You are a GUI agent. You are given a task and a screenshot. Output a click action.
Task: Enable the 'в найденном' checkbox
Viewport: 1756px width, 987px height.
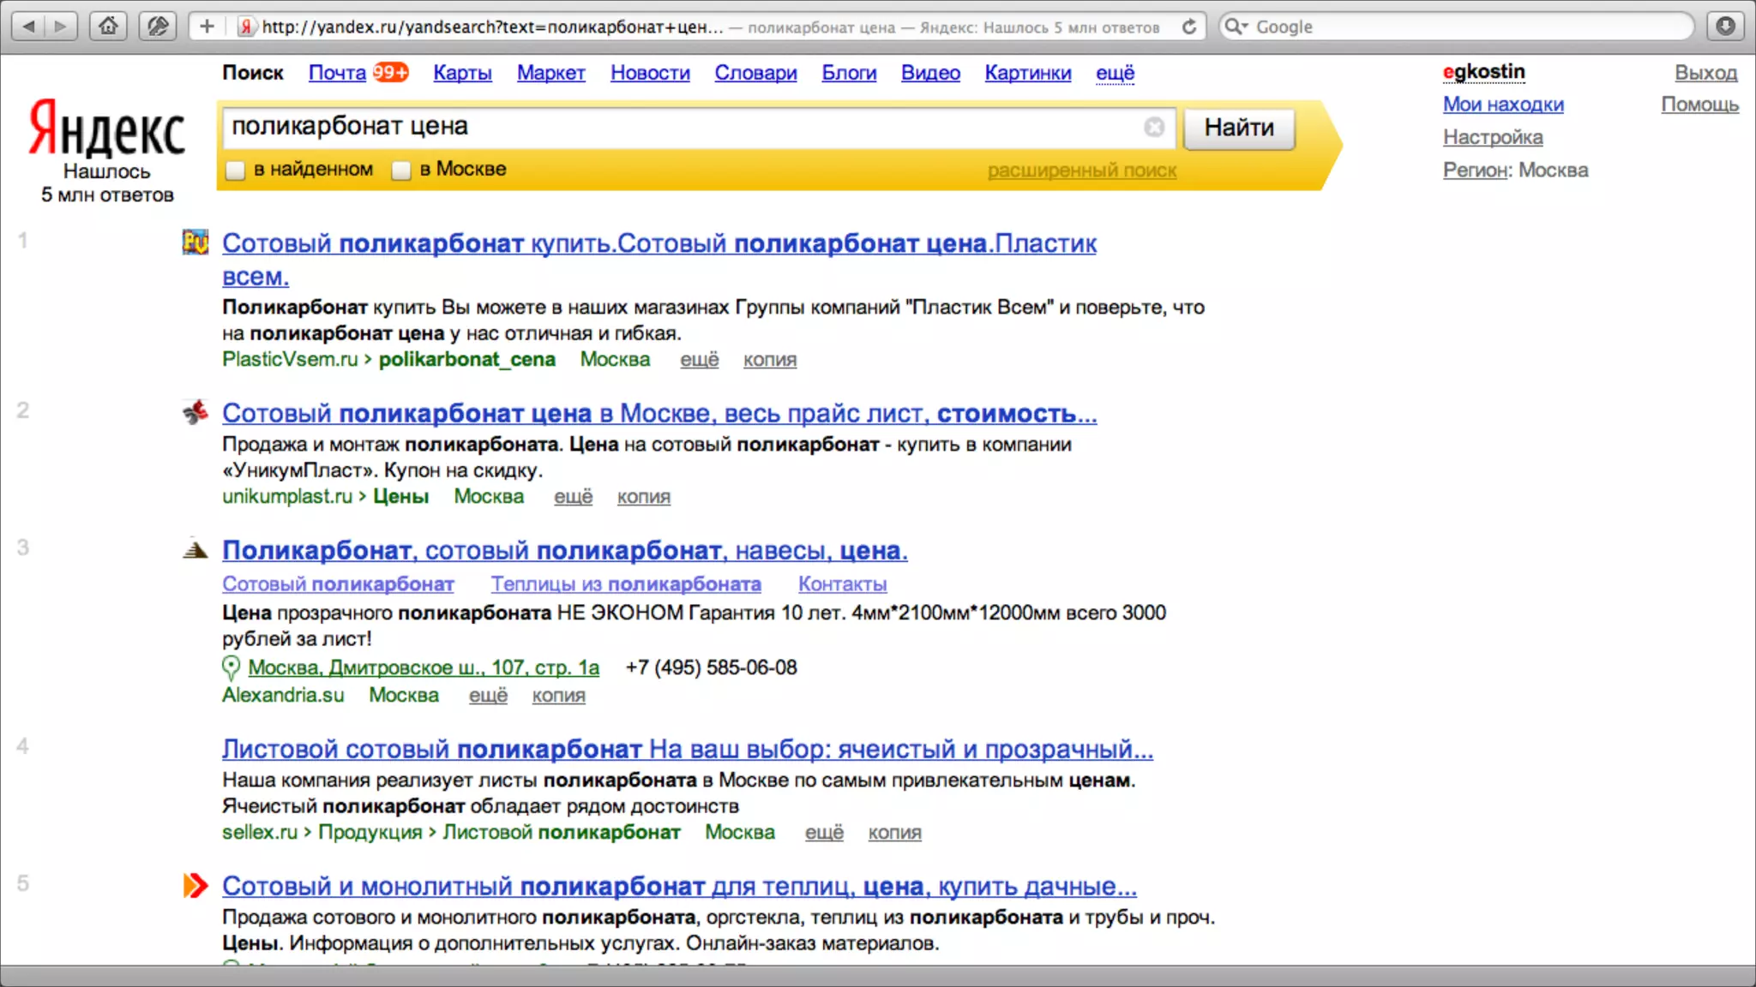tap(235, 170)
